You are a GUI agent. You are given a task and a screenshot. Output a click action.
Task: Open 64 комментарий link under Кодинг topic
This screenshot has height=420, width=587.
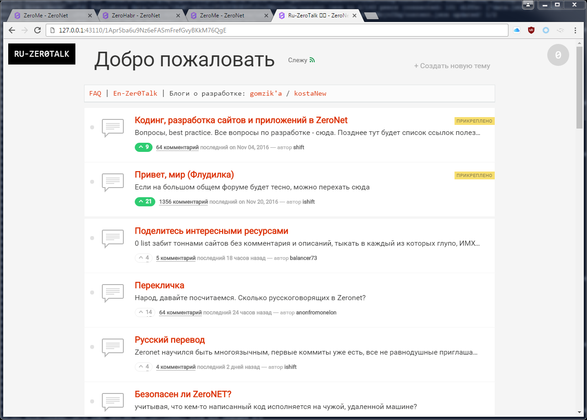click(x=177, y=147)
